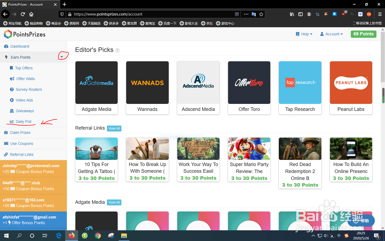
Task: Click View All next to Adgate Media
Action: [114, 202]
